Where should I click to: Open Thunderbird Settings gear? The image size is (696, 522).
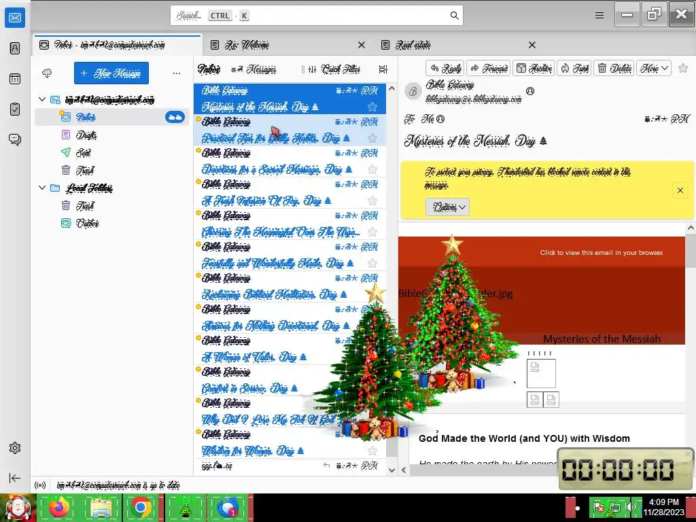15,448
